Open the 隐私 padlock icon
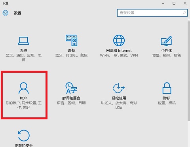The width and height of the screenshot is (190, 147). coord(167,88)
